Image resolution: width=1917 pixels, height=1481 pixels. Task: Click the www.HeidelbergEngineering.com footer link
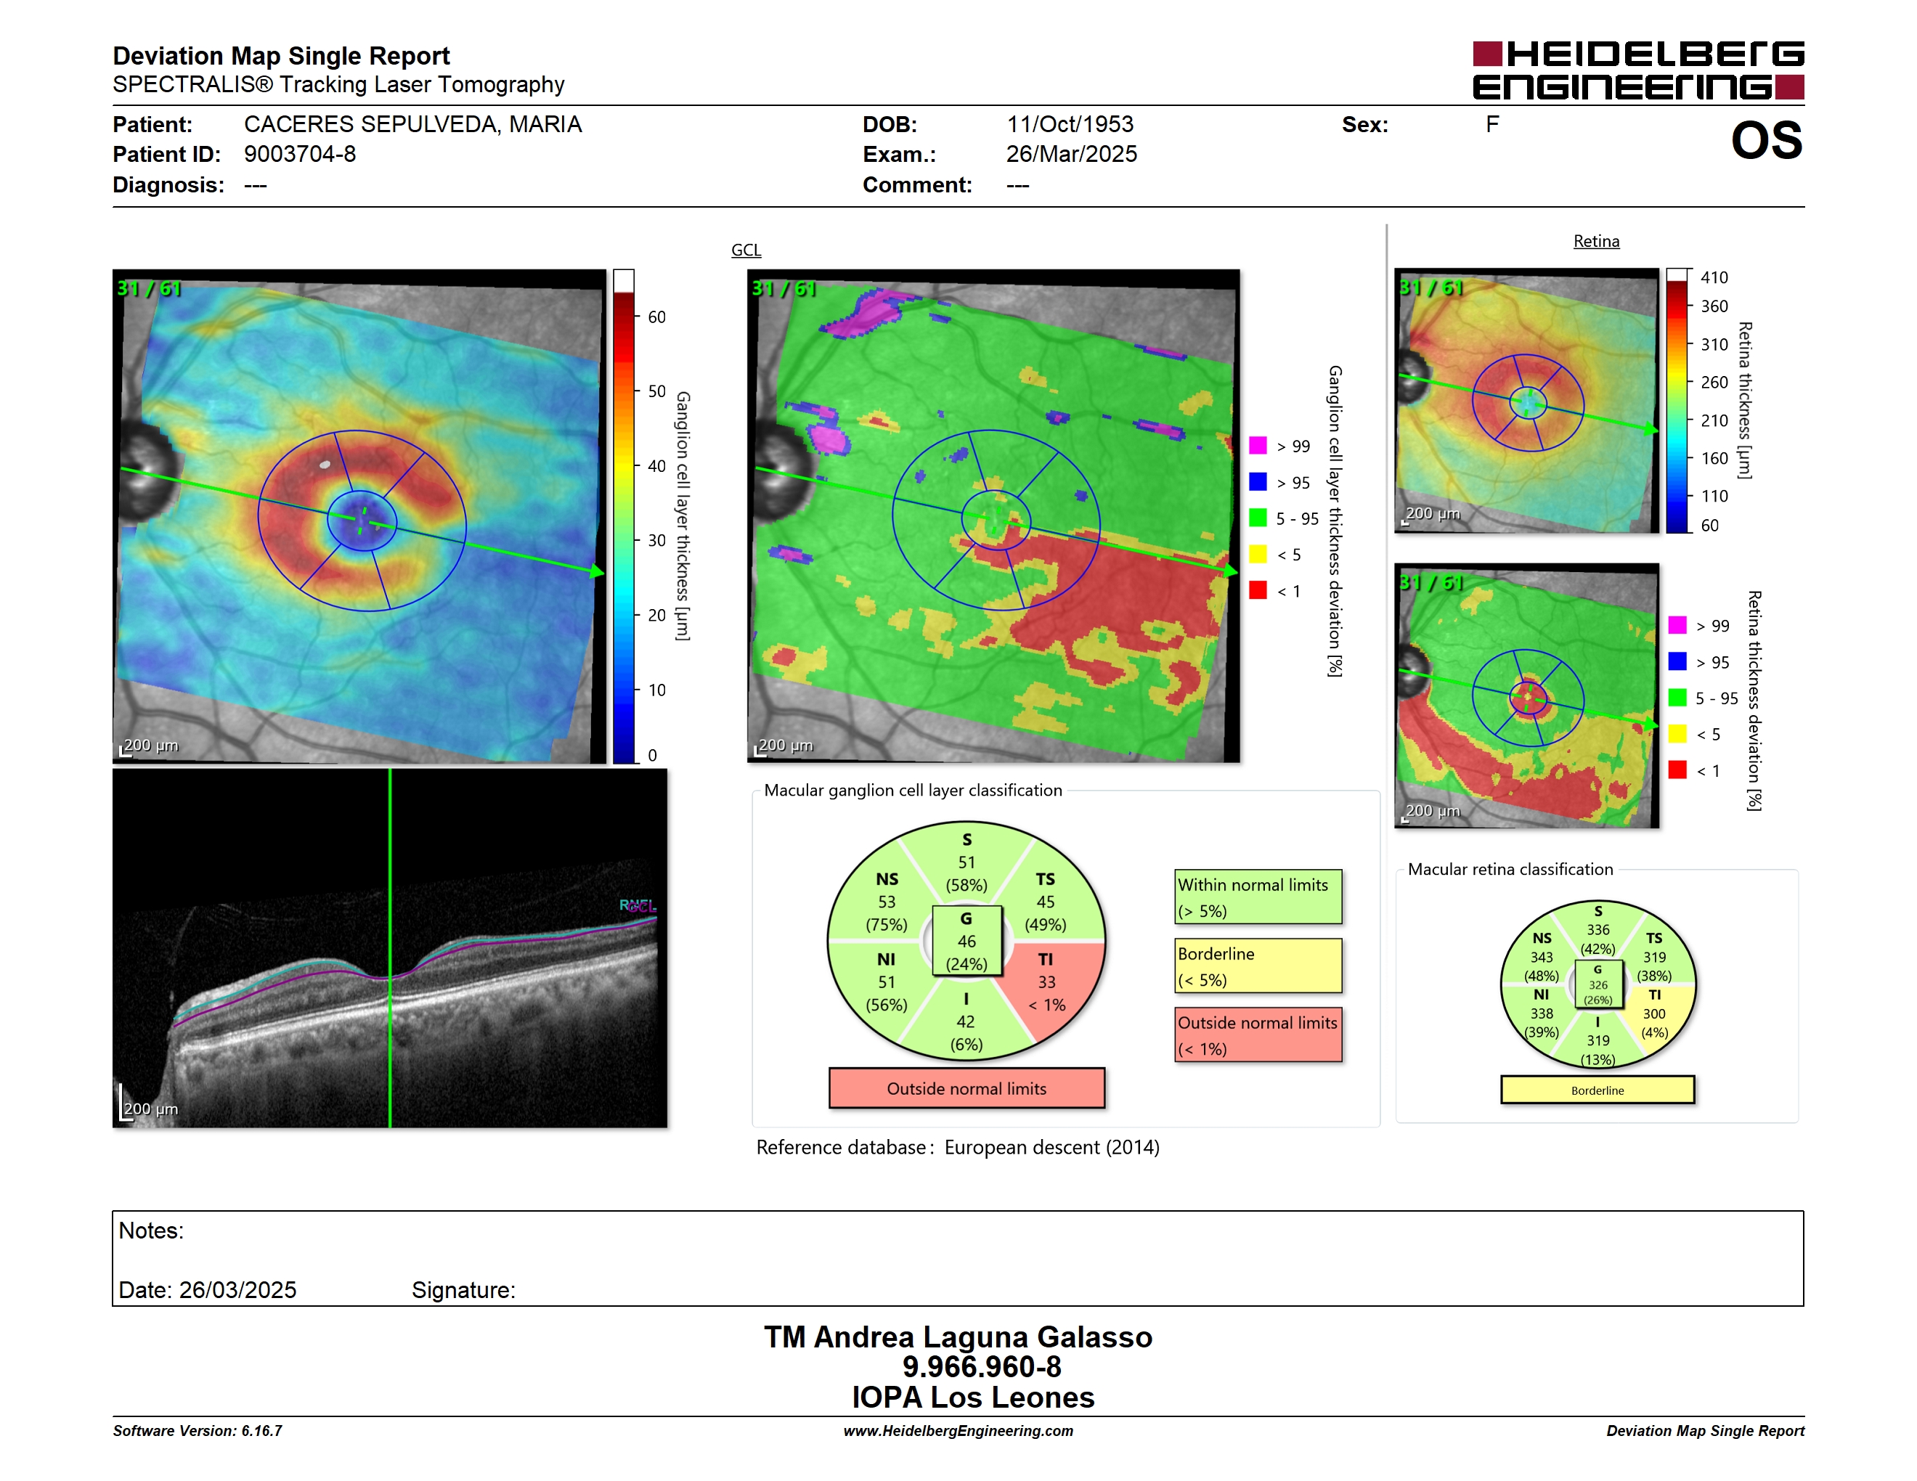point(958,1431)
